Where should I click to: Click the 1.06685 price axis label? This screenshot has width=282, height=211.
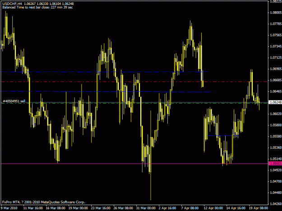click(x=276, y=80)
